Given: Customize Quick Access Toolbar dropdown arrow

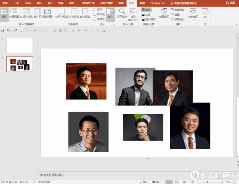Looking at the screenshot, I should tap(110, 31).
